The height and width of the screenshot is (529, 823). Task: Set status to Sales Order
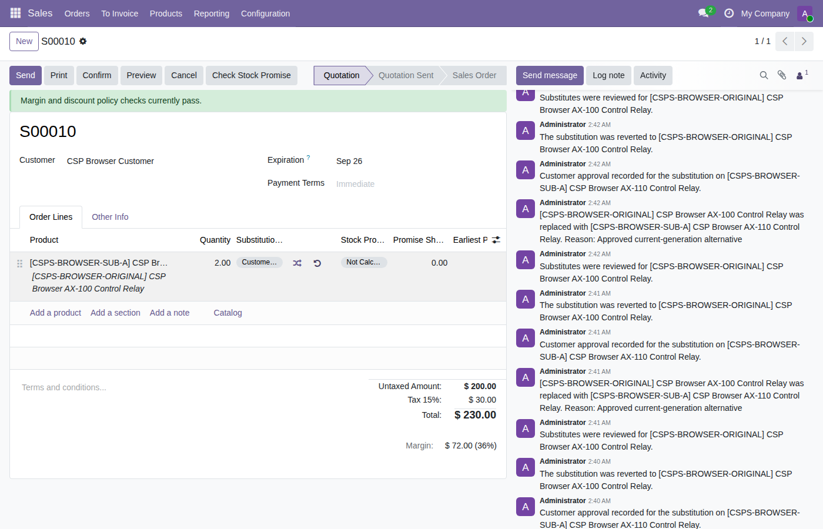coord(474,75)
